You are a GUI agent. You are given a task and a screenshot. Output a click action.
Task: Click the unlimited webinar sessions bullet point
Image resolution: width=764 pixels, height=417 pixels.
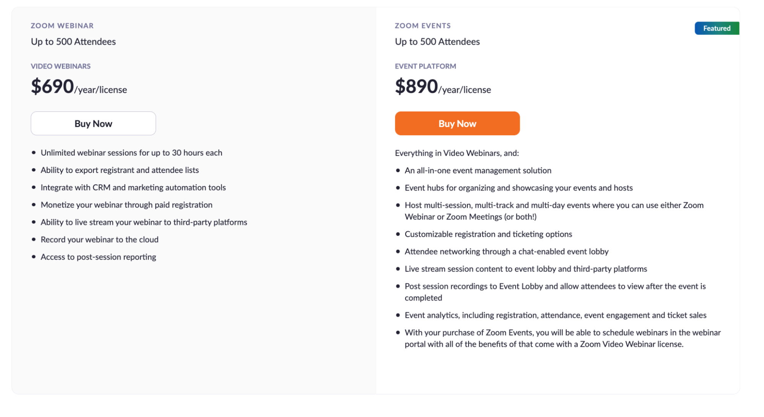131,152
